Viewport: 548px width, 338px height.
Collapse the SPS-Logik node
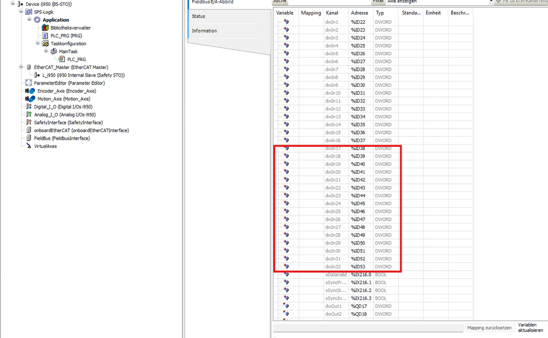coord(21,12)
